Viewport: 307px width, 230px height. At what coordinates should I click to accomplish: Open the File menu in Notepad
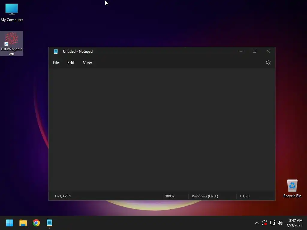tap(56, 63)
